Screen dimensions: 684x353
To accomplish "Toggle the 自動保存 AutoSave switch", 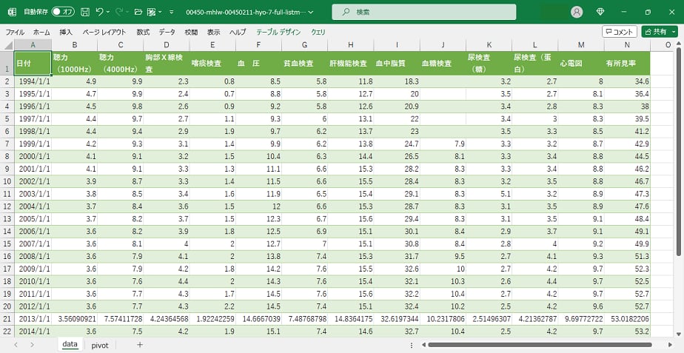I will pyautogui.click(x=63, y=12).
